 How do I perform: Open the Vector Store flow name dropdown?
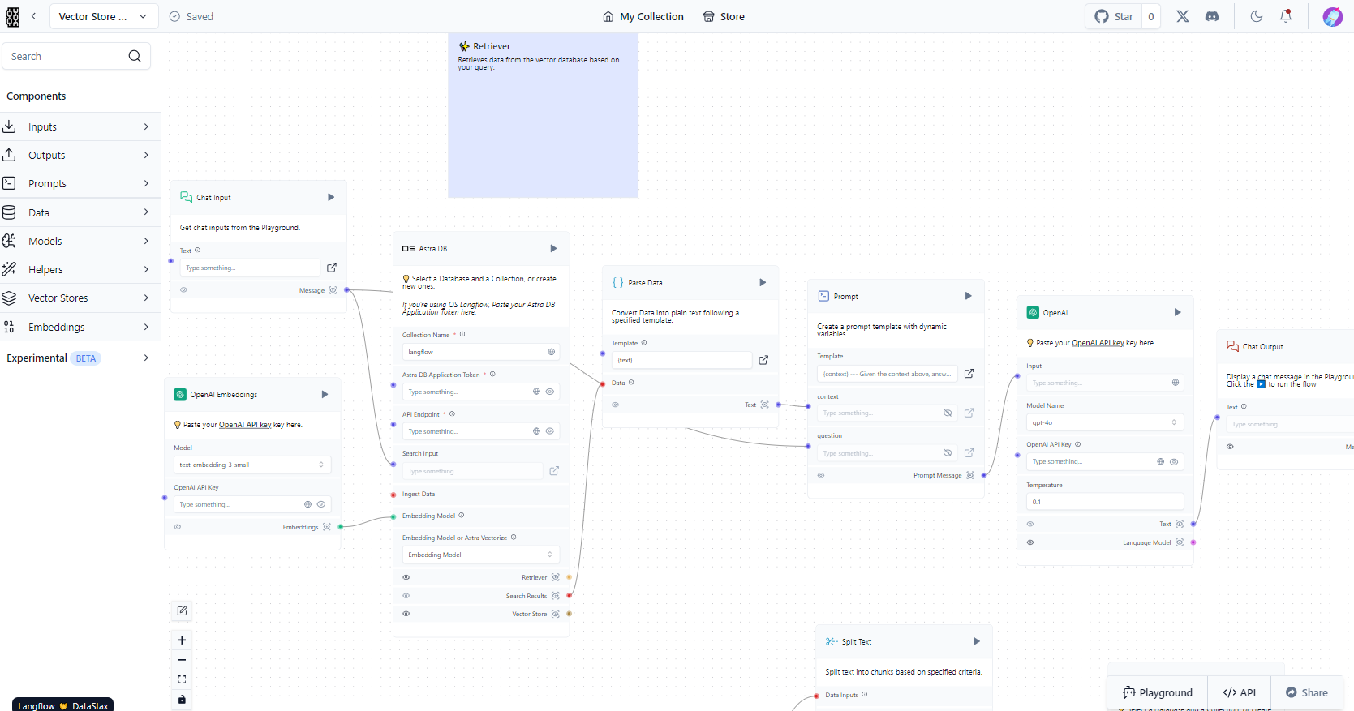click(x=103, y=16)
